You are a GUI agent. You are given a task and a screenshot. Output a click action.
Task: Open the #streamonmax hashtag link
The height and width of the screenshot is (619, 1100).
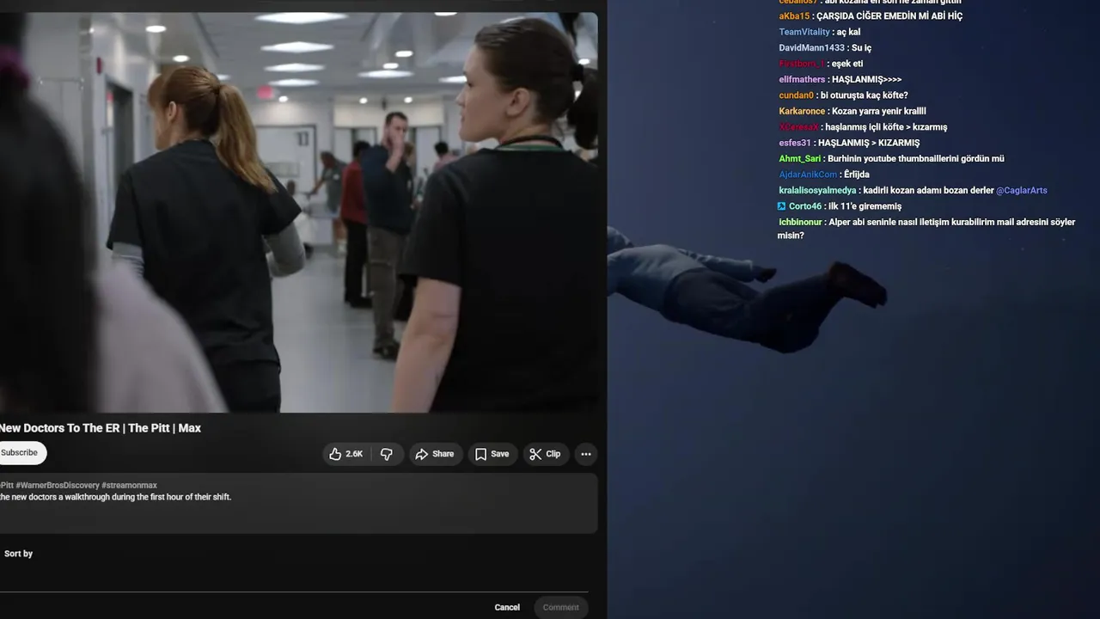(129, 486)
